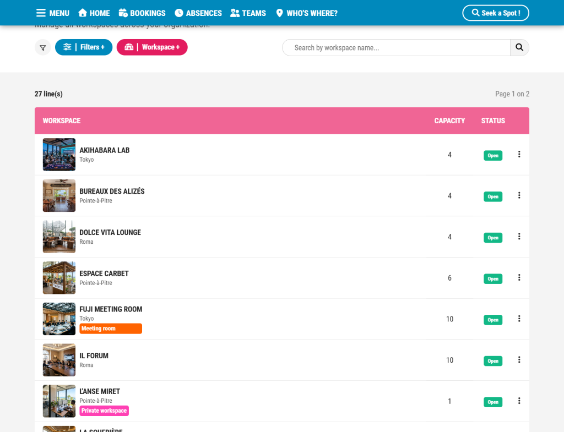Click capacity 1 in L'ANSE MIRET row
This screenshot has width=564, height=432.
[x=449, y=401]
